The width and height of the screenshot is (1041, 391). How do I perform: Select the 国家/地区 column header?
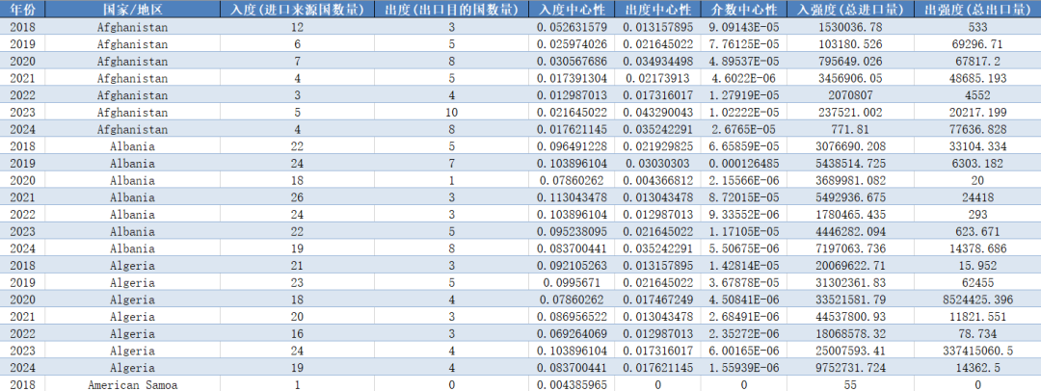132,10
